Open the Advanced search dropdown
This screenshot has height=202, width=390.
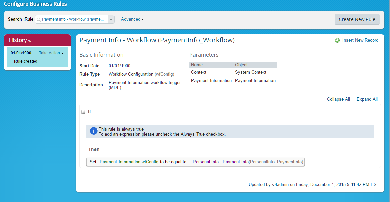click(x=132, y=19)
